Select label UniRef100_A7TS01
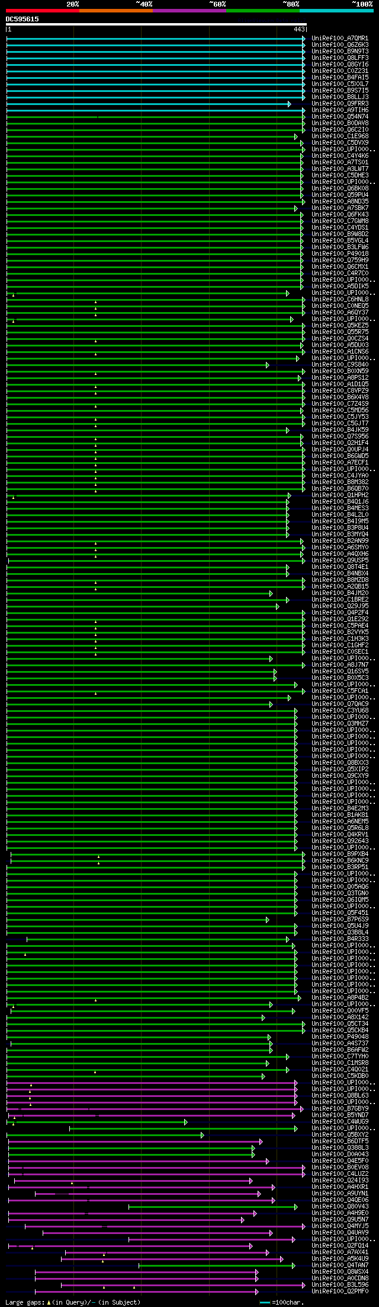379x1307 pixels. (340, 163)
